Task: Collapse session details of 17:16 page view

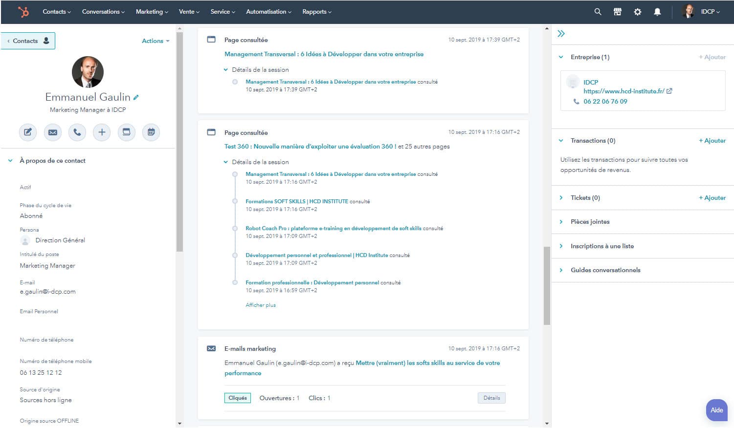Action: 226,162
